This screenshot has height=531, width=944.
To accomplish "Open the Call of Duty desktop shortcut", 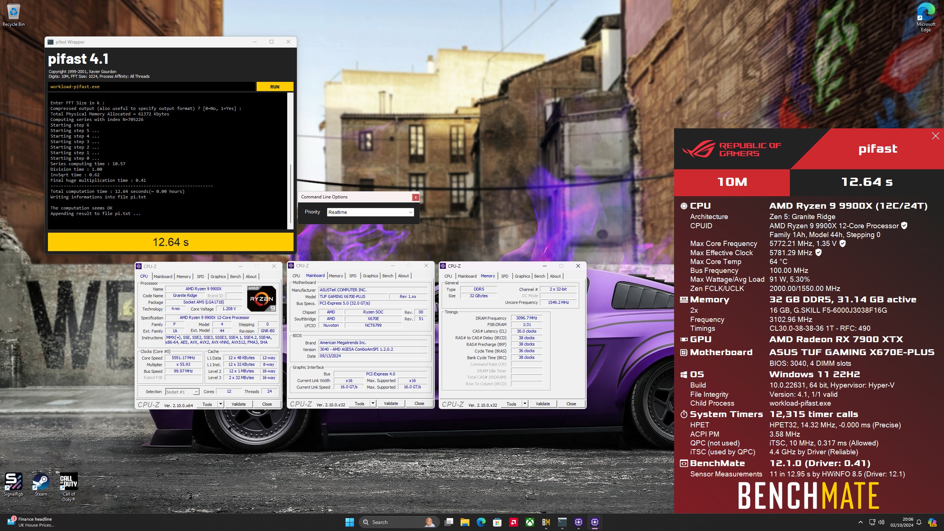I will (x=69, y=487).
